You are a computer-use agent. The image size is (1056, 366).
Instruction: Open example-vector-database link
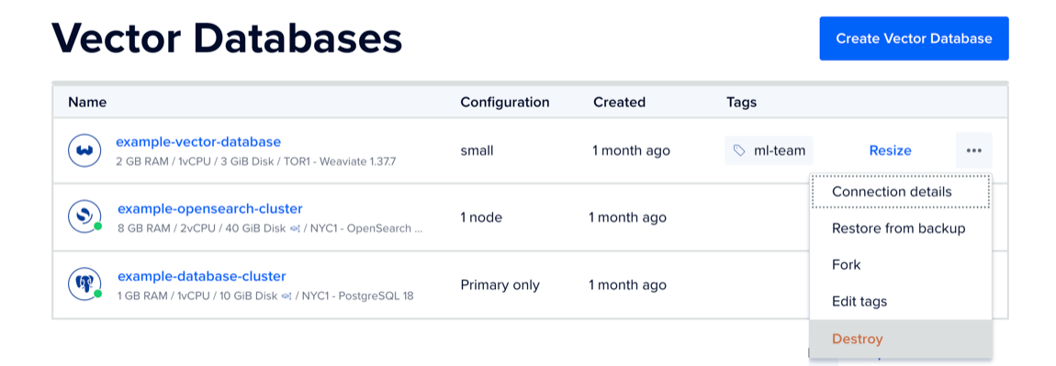(x=198, y=142)
